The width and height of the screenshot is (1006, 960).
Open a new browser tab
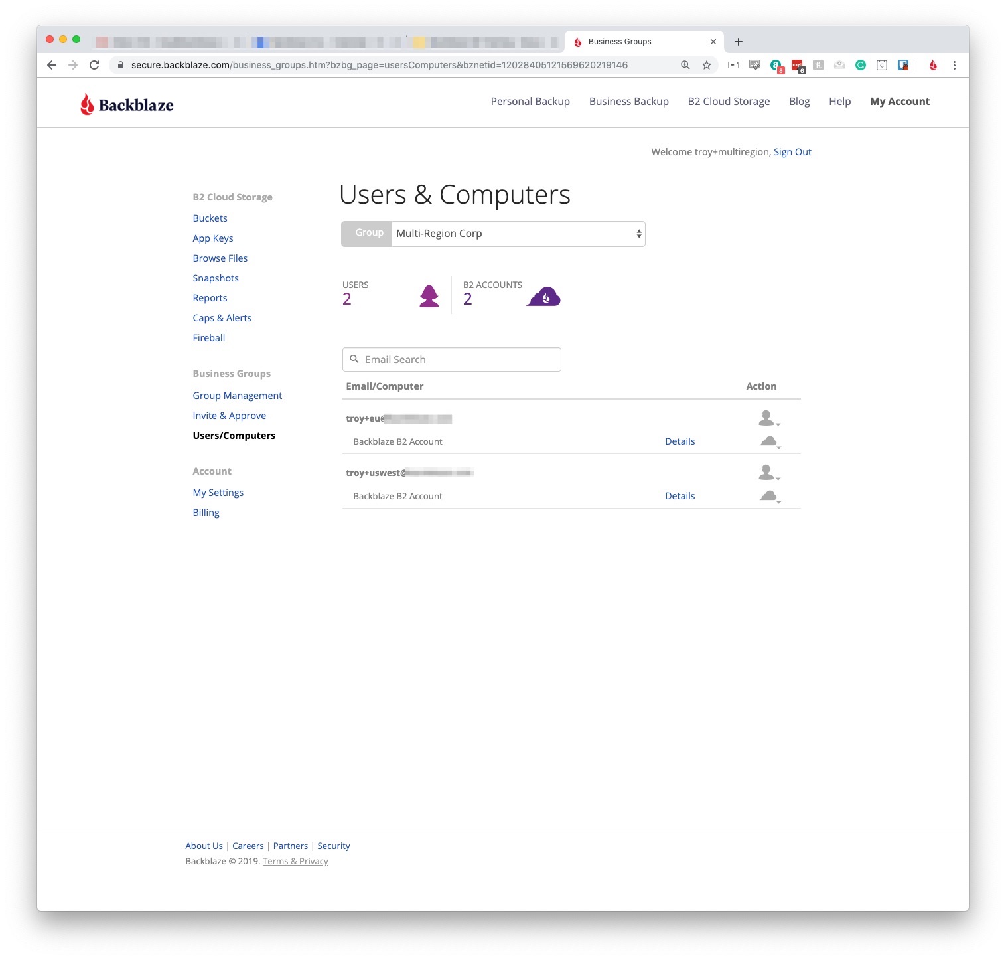pos(739,42)
